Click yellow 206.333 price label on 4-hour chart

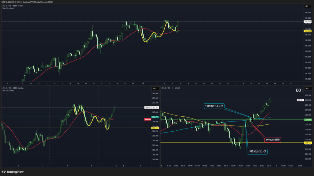[x=308, y=31]
